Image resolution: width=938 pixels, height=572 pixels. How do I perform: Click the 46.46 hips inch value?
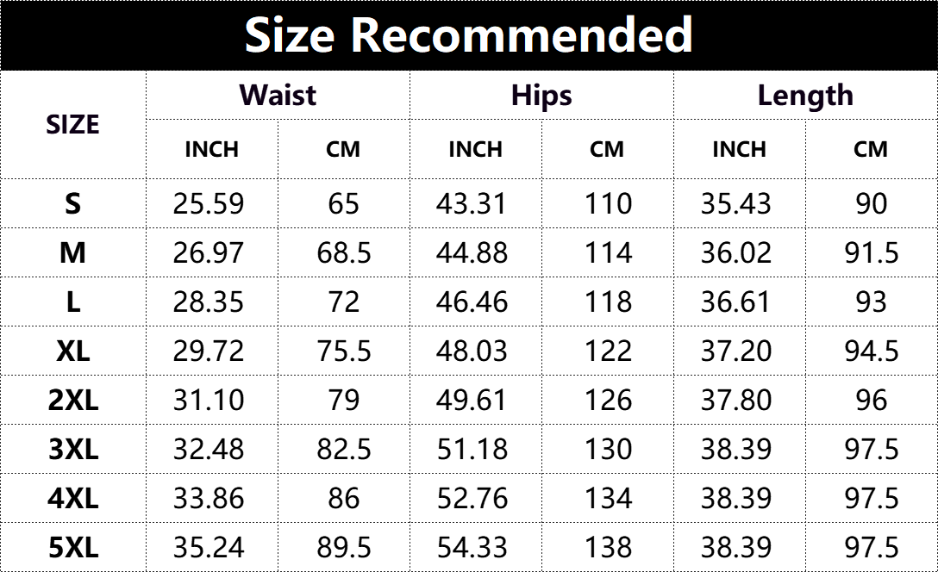(472, 302)
